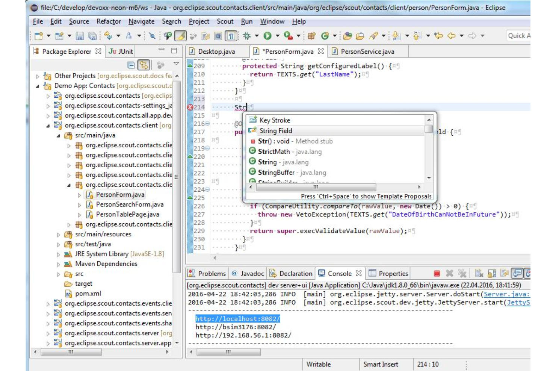
Task: Collapse the src/main/java folder
Action: coord(58,136)
